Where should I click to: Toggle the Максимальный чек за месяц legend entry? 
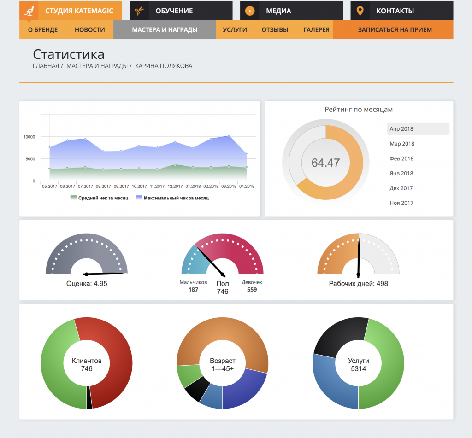coord(172,198)
